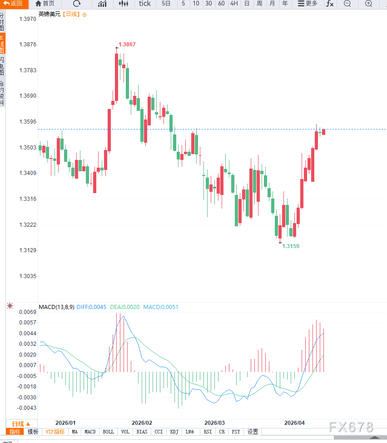The image size is (387, 443).
Task: Toggle the 指标 indicator button
Action: (x=15, y=432)
